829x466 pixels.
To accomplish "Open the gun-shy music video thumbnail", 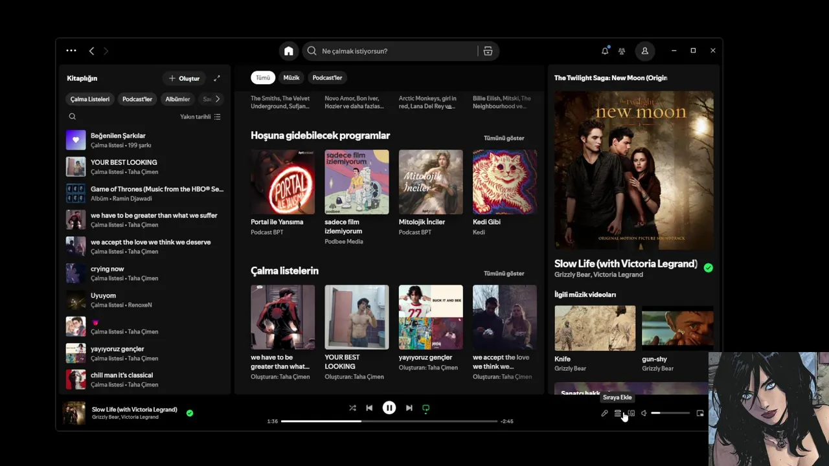I will pyautogui.click(x=677, y=328).
